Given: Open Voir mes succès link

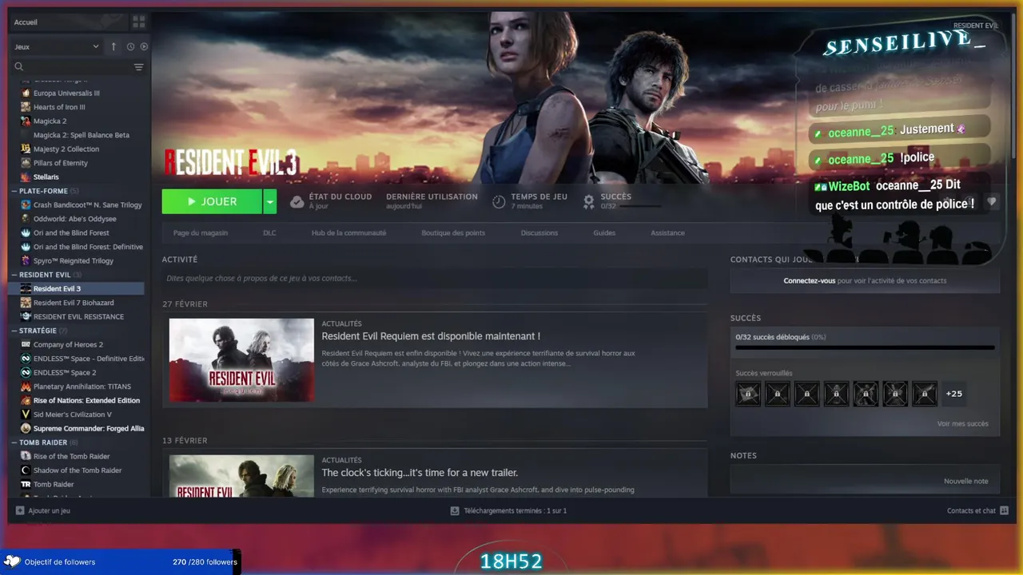Looking at the screenshot, I should (962, 424).
